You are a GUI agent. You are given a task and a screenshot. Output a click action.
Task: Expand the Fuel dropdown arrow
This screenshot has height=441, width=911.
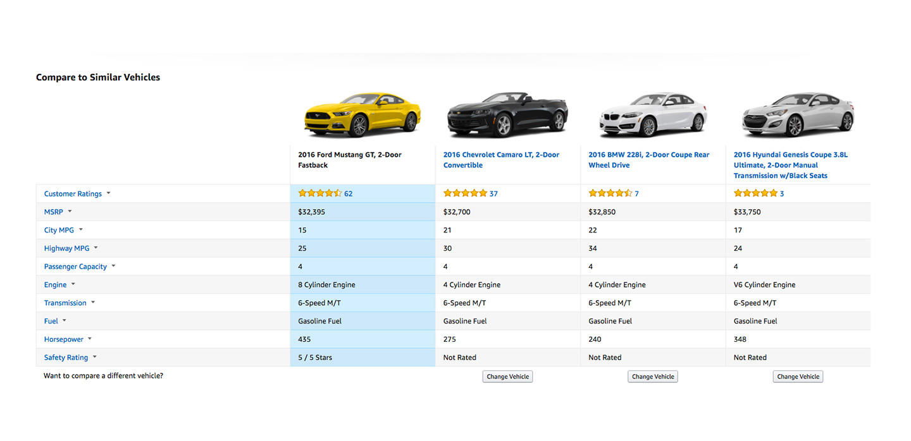[x=64, y=321]
